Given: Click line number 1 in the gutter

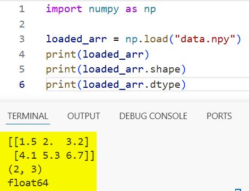Looking at the screenshot, I should (x=22, y=9).
